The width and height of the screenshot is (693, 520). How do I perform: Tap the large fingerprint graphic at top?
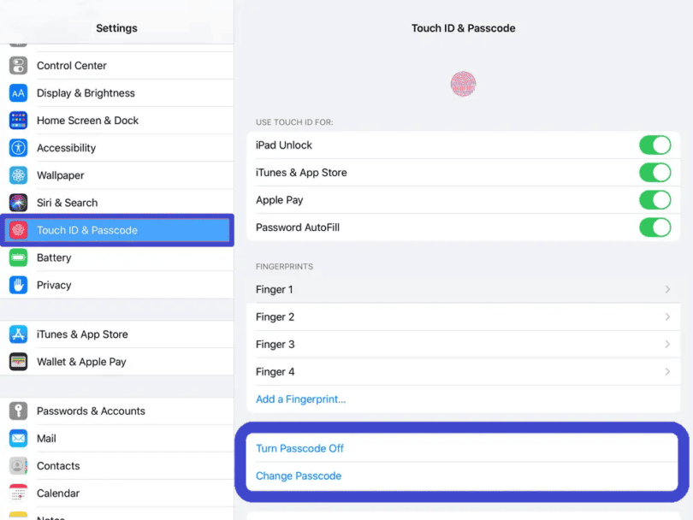463,84
